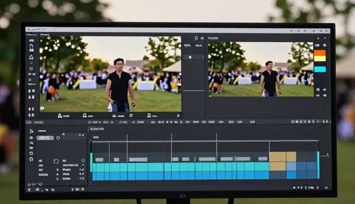The width and height of the screenshot is (355, 204).
Task: Click the highlighted field in lower-left panel
Action: [x=45, y=137]
